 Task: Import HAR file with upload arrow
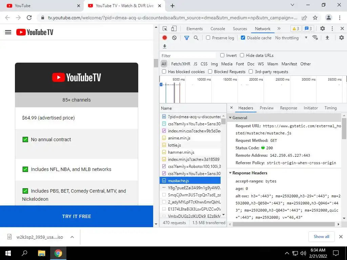327,38
